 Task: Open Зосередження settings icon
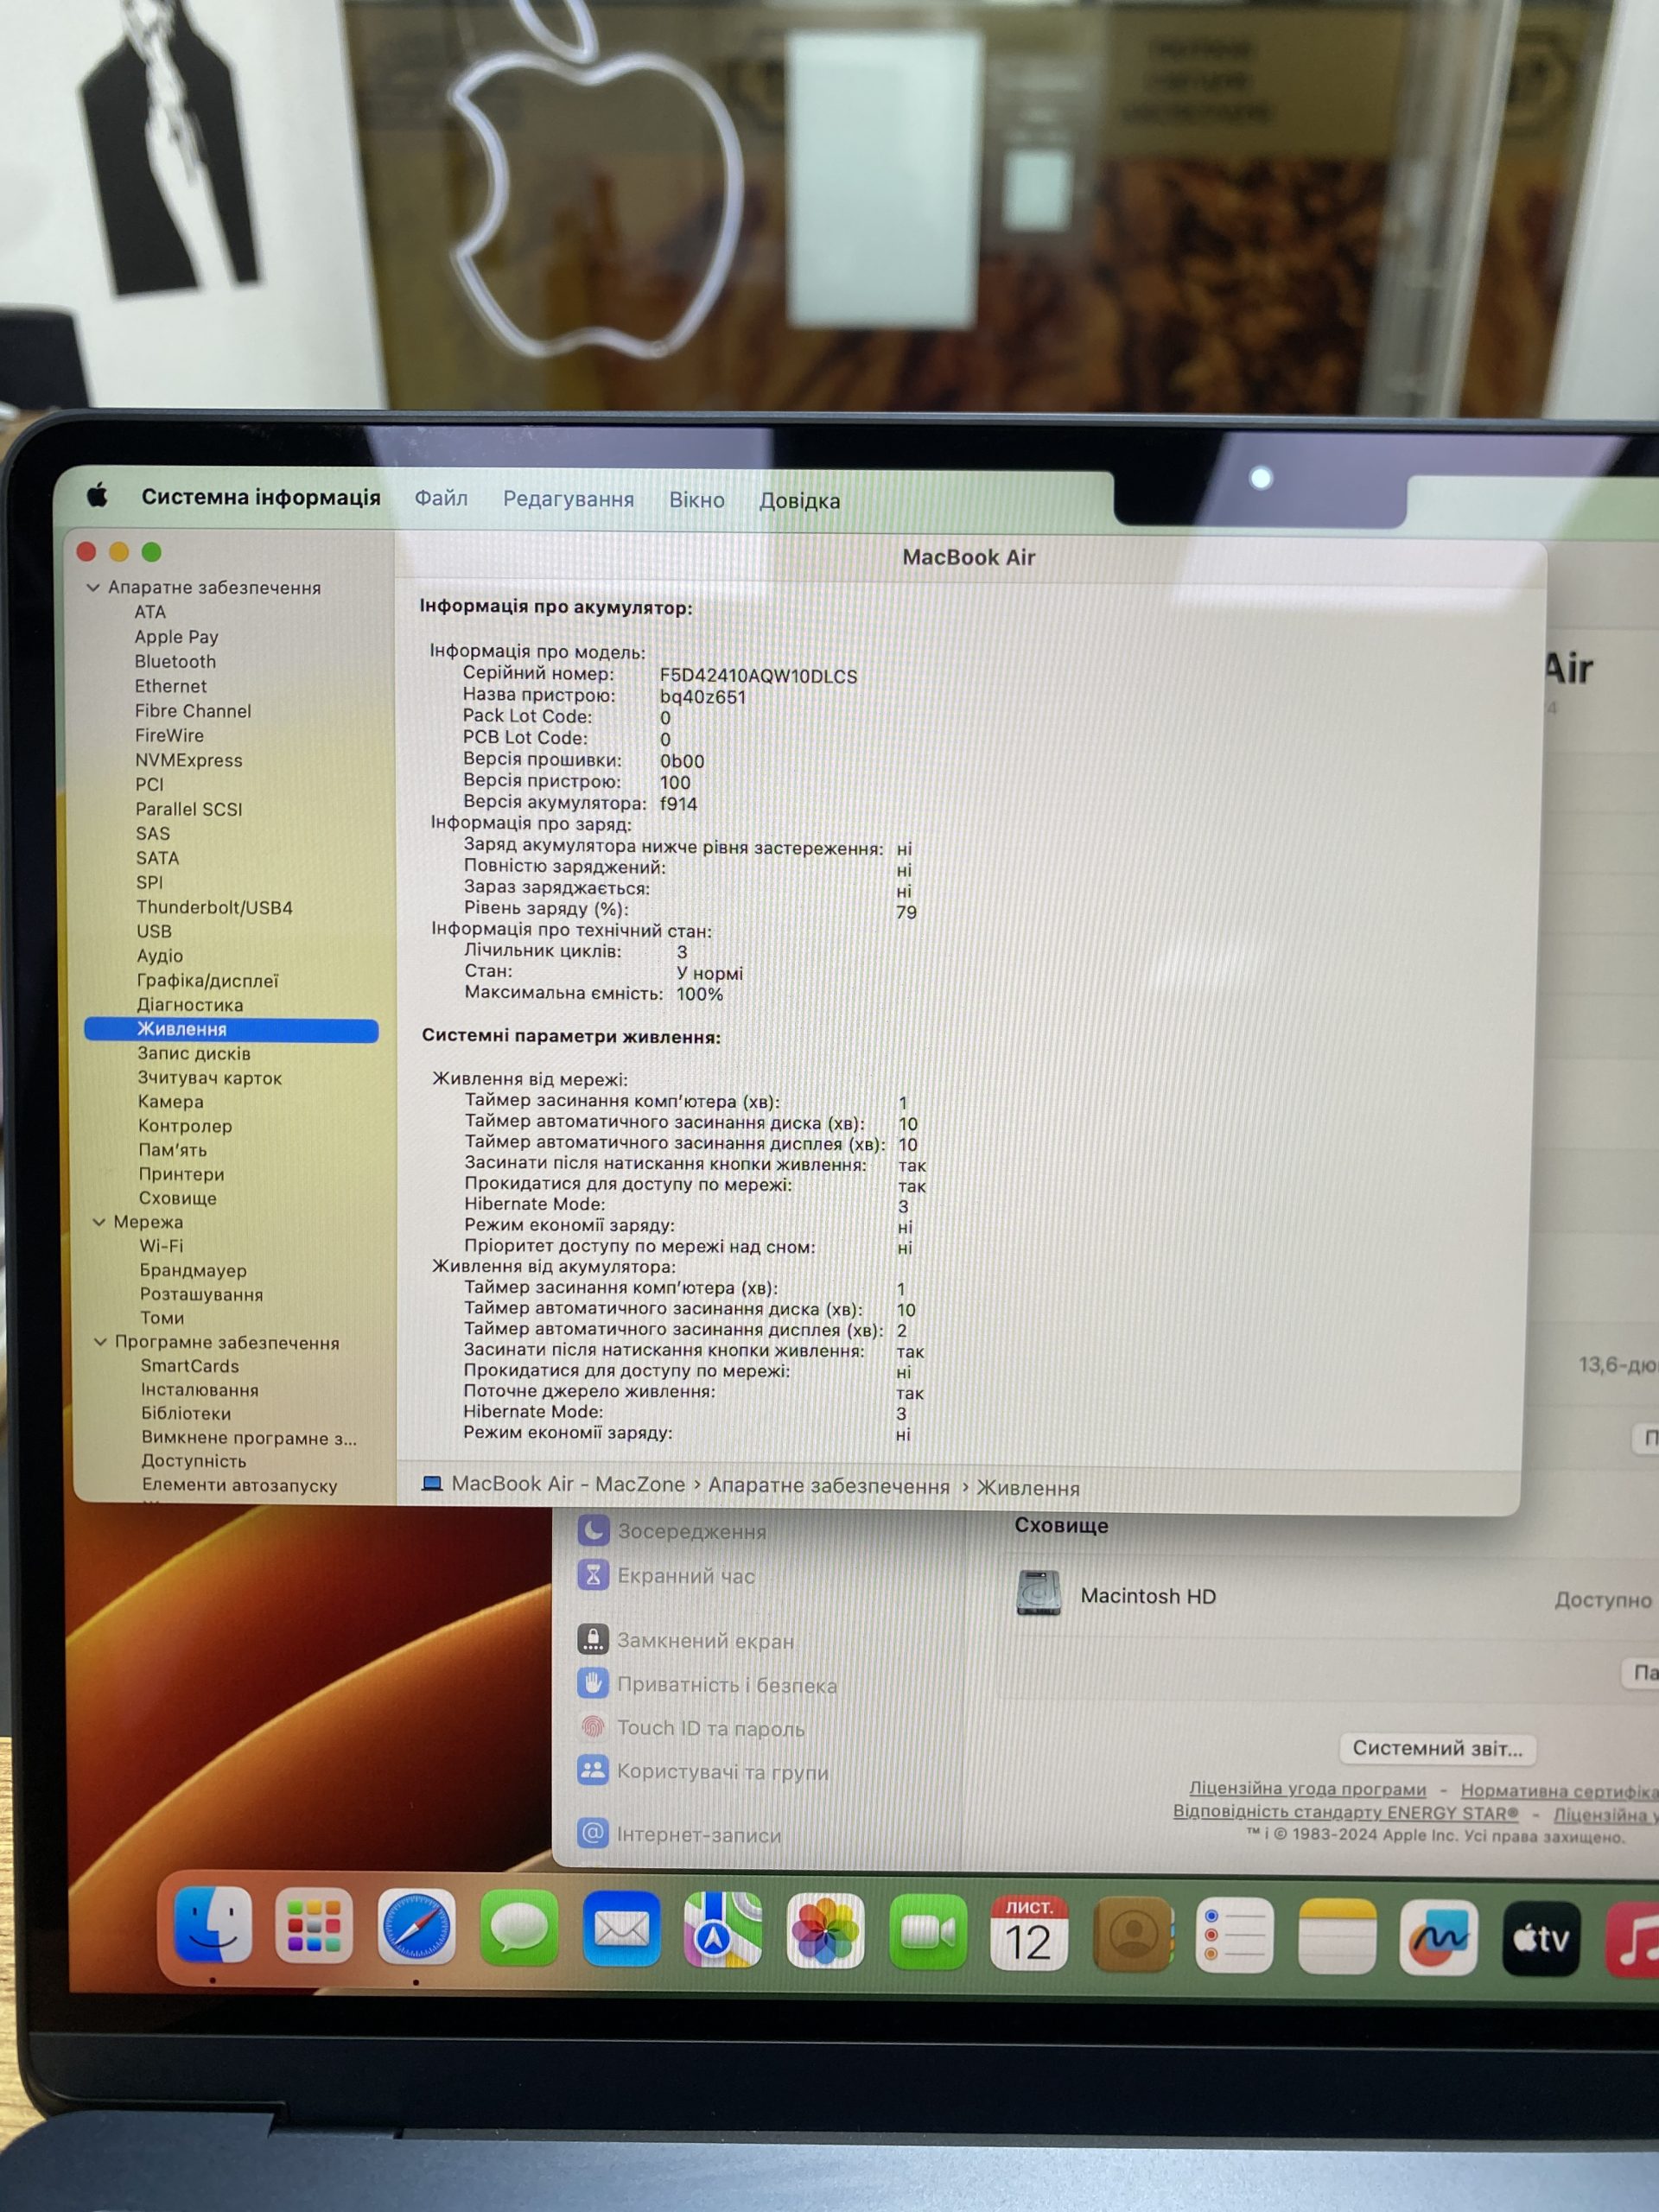tap(593, 1530)
